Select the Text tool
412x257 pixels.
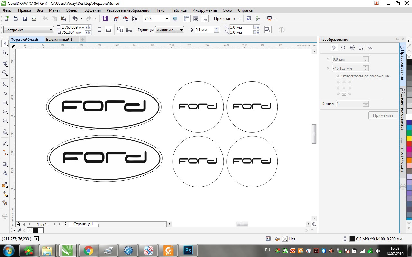pos(5,132)
